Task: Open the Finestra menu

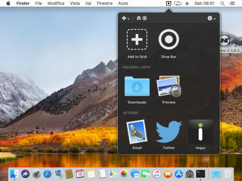Action: pyautogui.click(x=105, y=3)
